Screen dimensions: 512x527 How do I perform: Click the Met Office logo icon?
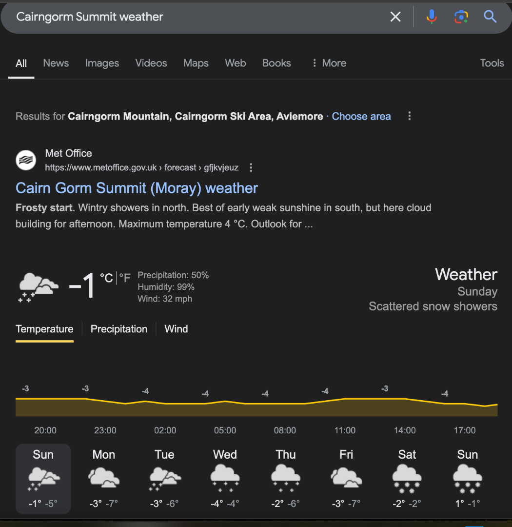tap(26, 160)
